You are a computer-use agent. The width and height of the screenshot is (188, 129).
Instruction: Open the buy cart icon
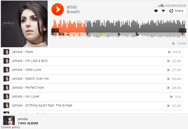pos(163,11)
